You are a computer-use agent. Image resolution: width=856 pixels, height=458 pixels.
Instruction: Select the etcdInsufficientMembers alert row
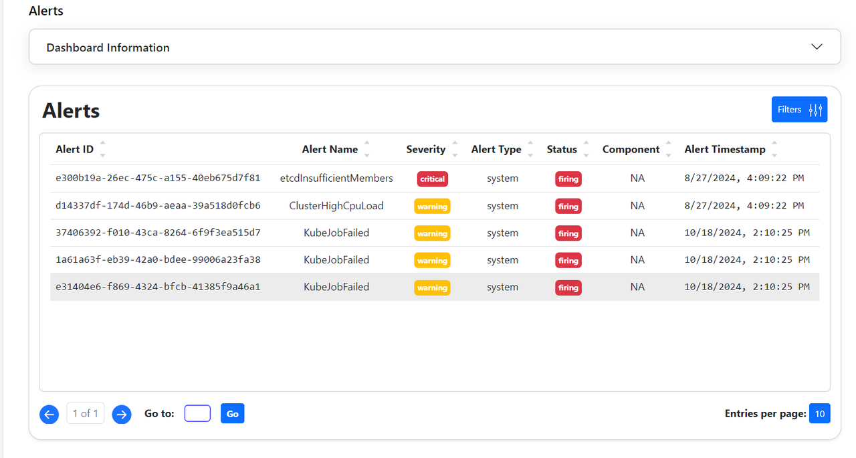click(x=435, y=179)
